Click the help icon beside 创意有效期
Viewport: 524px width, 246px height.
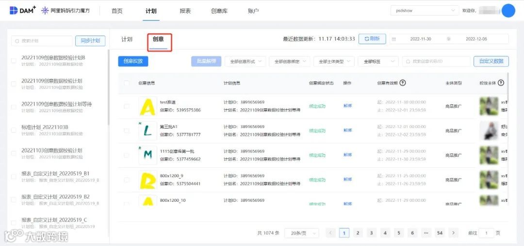[x=403, y=83]
